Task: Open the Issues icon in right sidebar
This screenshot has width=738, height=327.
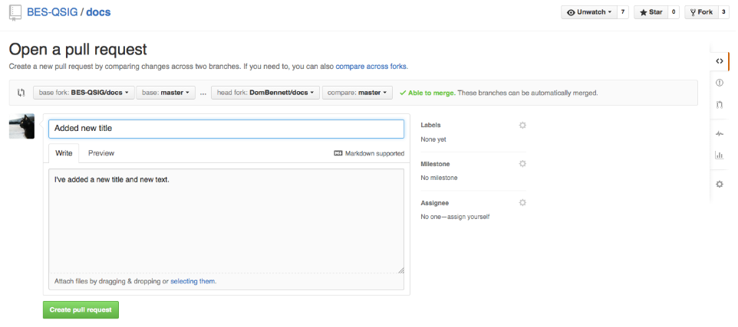Action: (x=719, y=83)
